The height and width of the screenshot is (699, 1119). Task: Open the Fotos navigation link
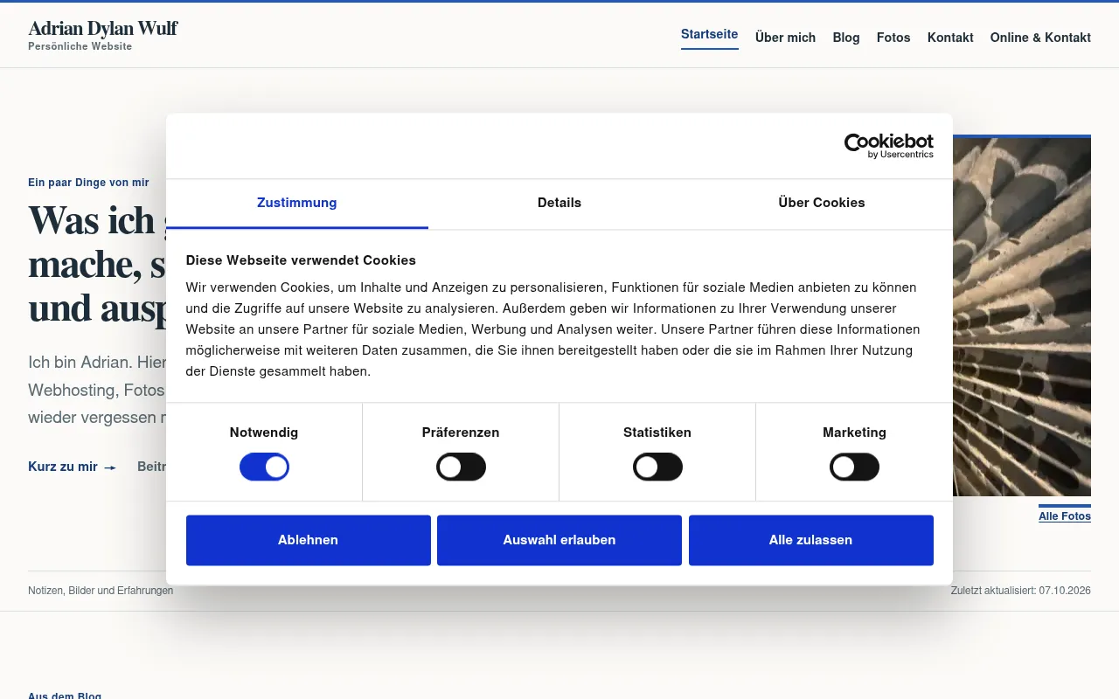pos(893,38)
